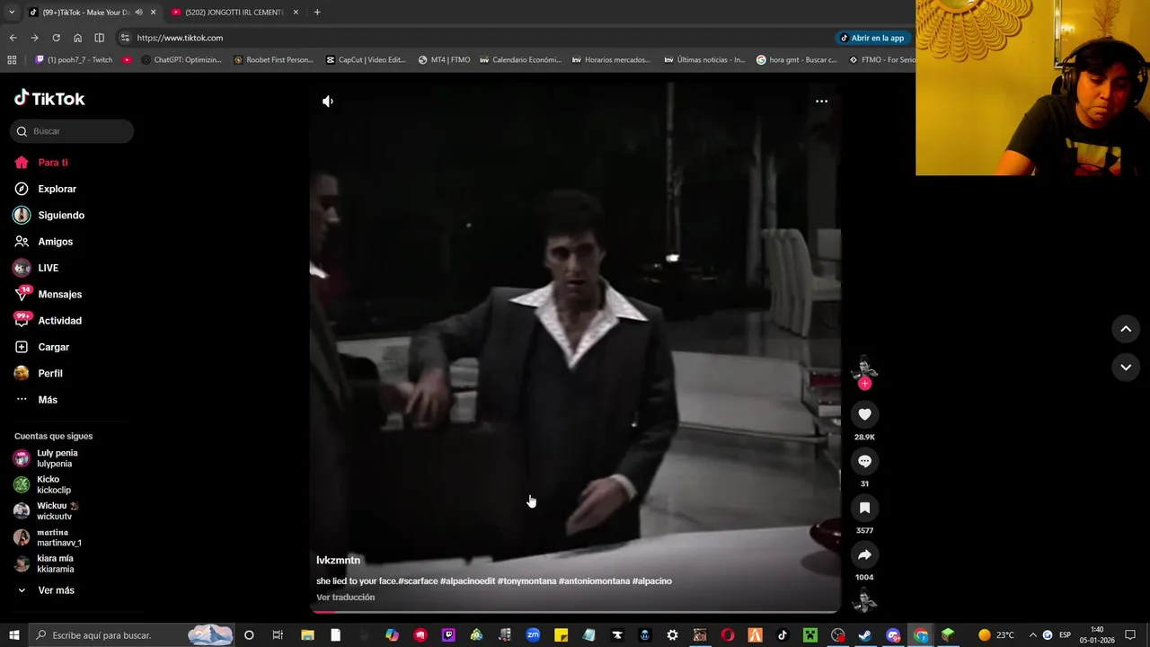This screenshot has height=647, width=1150.
Task: Open Task View in the taskbar
Action: coord(278,635)
